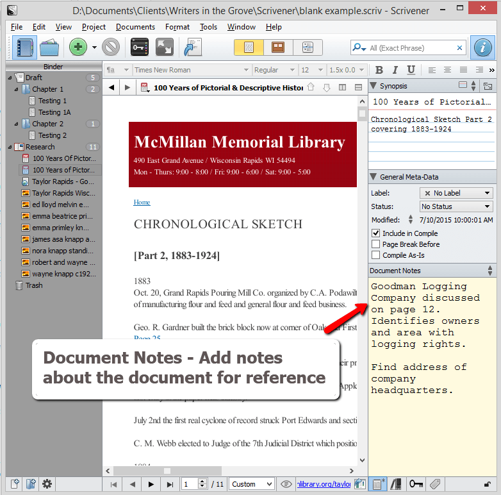501x495 pixels.
Task: Select Testing 1A in Binder
Action: (54, 112)
